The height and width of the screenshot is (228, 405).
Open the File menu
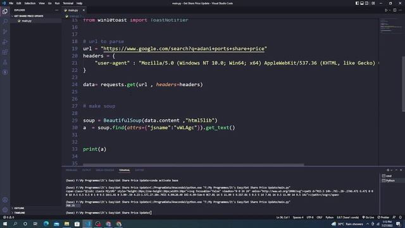point(11,3)
